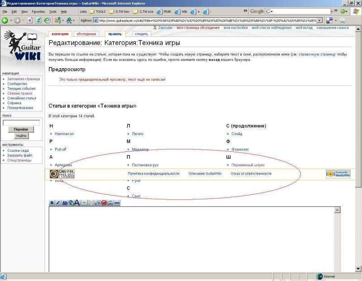Open the Tools menu
The width and height of the screenshot is (362, 281).
(x=52, y=12)
